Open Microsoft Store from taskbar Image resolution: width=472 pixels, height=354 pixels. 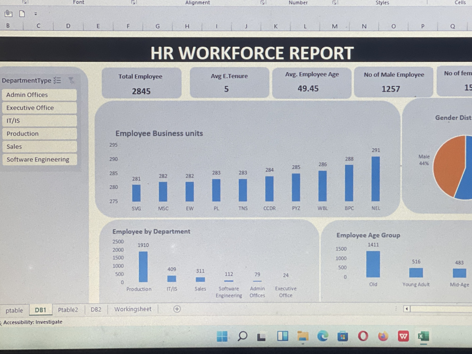tap(343, 336)
